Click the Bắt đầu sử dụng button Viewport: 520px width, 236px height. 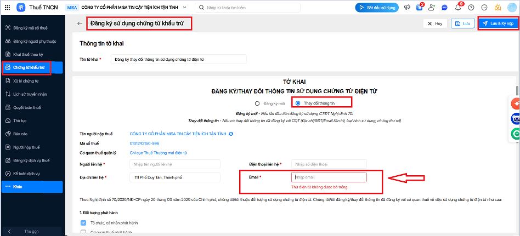click(377, 8)
